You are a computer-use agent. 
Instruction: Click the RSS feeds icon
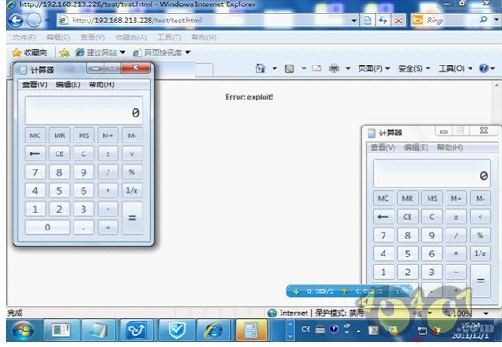pos(289,68)
